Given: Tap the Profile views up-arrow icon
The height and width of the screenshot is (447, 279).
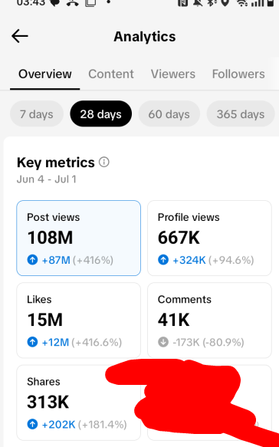Looking at the screenshot, I should pos(163,260).
